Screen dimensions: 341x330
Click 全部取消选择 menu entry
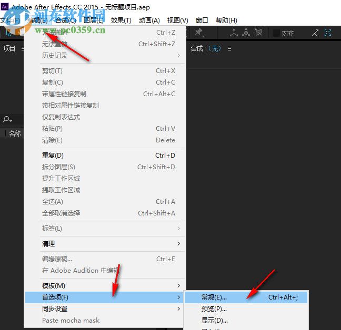(105, 213)
